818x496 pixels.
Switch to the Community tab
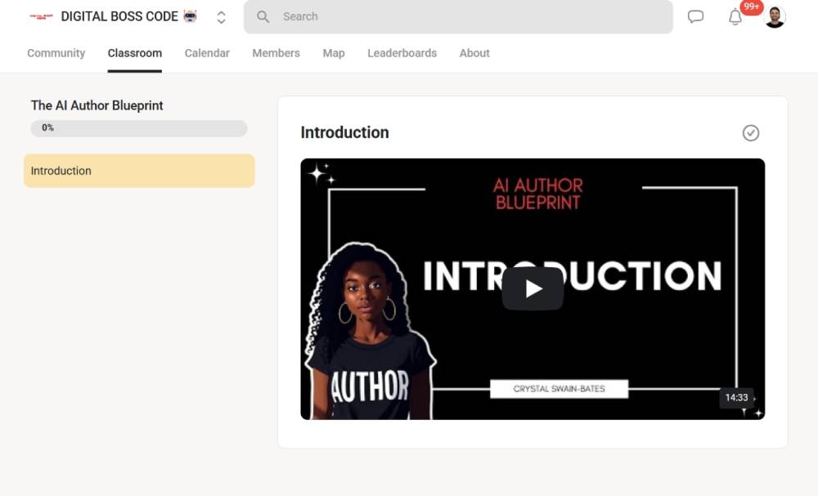point(56,53)
